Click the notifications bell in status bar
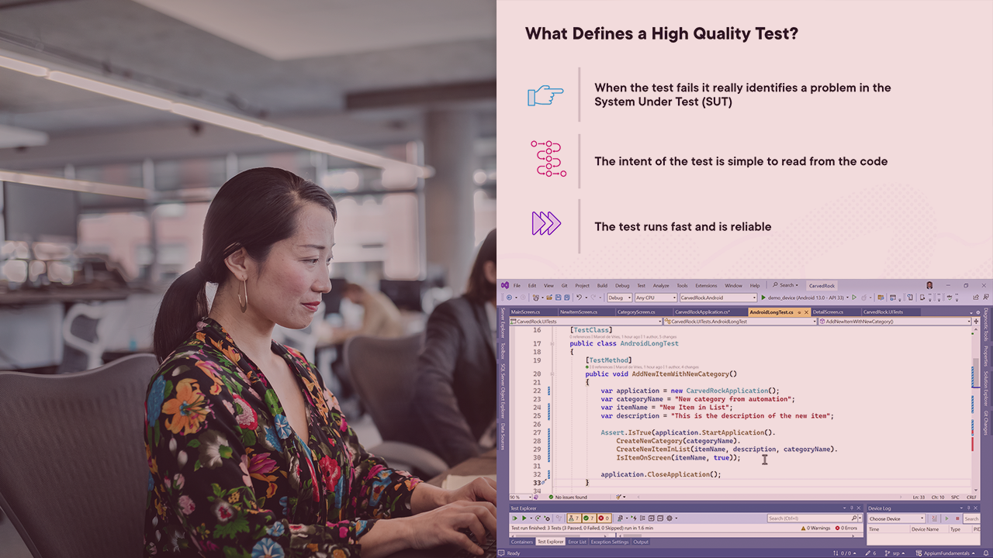The width and height of the screenshot is (993, 558). [x=985, y=553]
